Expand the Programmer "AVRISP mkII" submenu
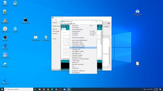Image resolution: width=163 pixels, height=91 pixels. click(83, 71)
